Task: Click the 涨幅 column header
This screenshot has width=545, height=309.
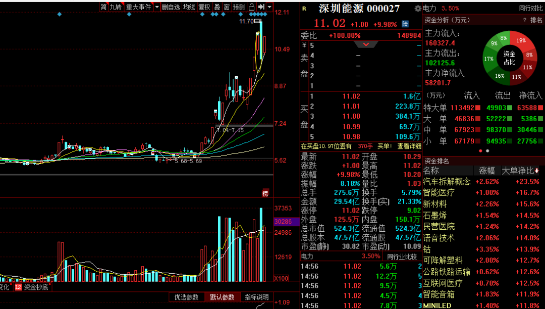Action: tap(486, 171)
